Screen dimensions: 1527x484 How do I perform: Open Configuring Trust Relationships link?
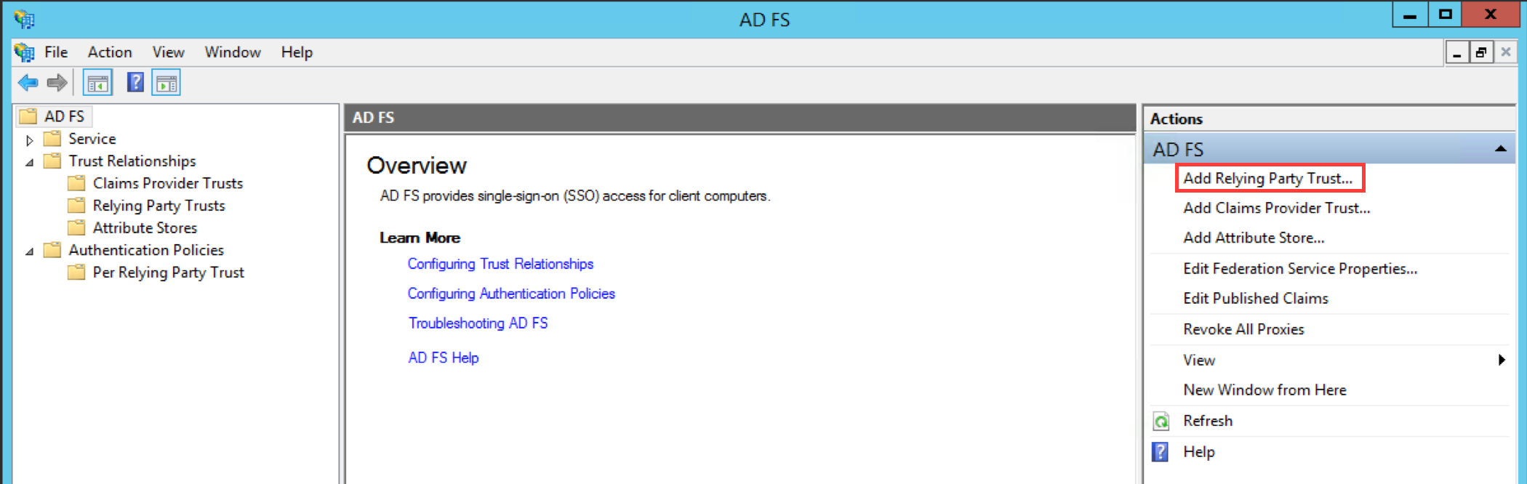[500, 264]
